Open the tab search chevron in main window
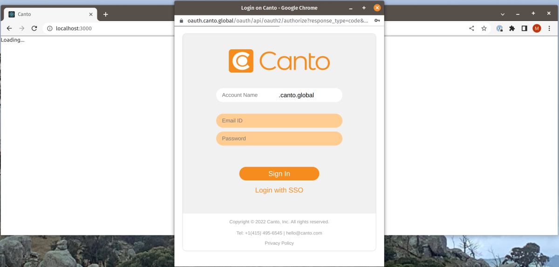The image size is (559, 267). [x=503, y=14]
